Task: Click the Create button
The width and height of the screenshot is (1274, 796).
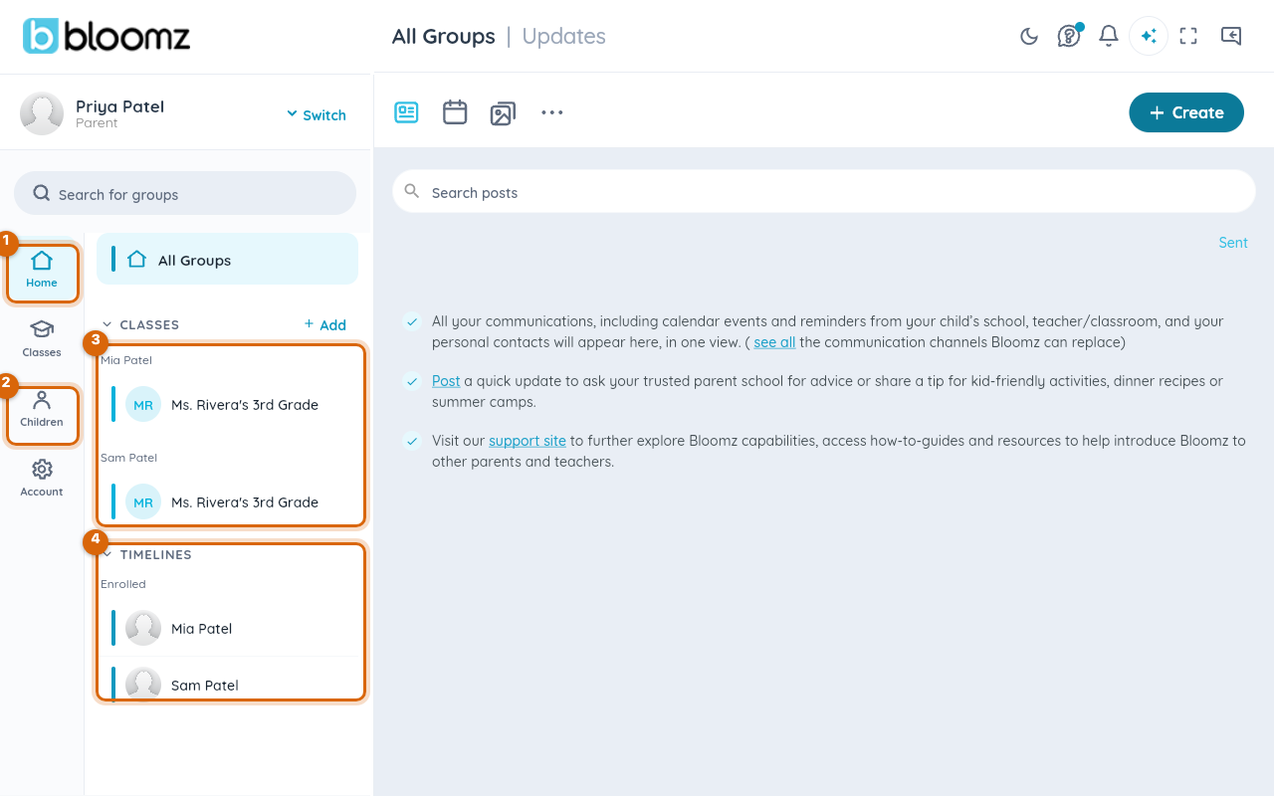Action: point(1186,112)
